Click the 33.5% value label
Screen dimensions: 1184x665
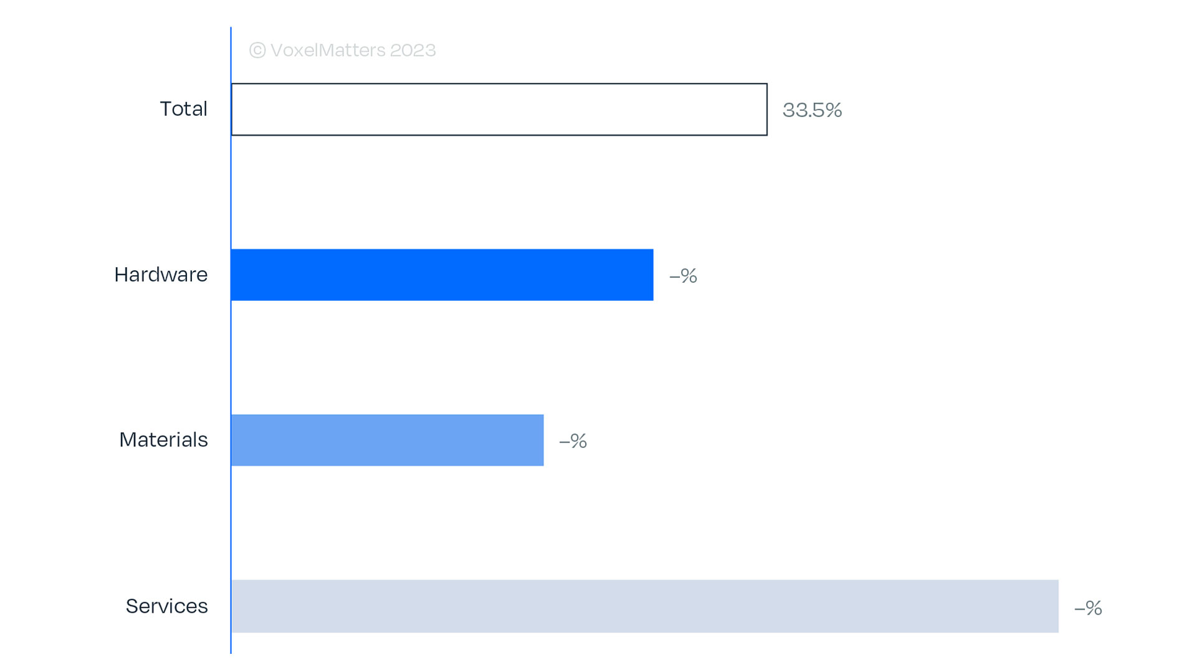tap(812, 110)
